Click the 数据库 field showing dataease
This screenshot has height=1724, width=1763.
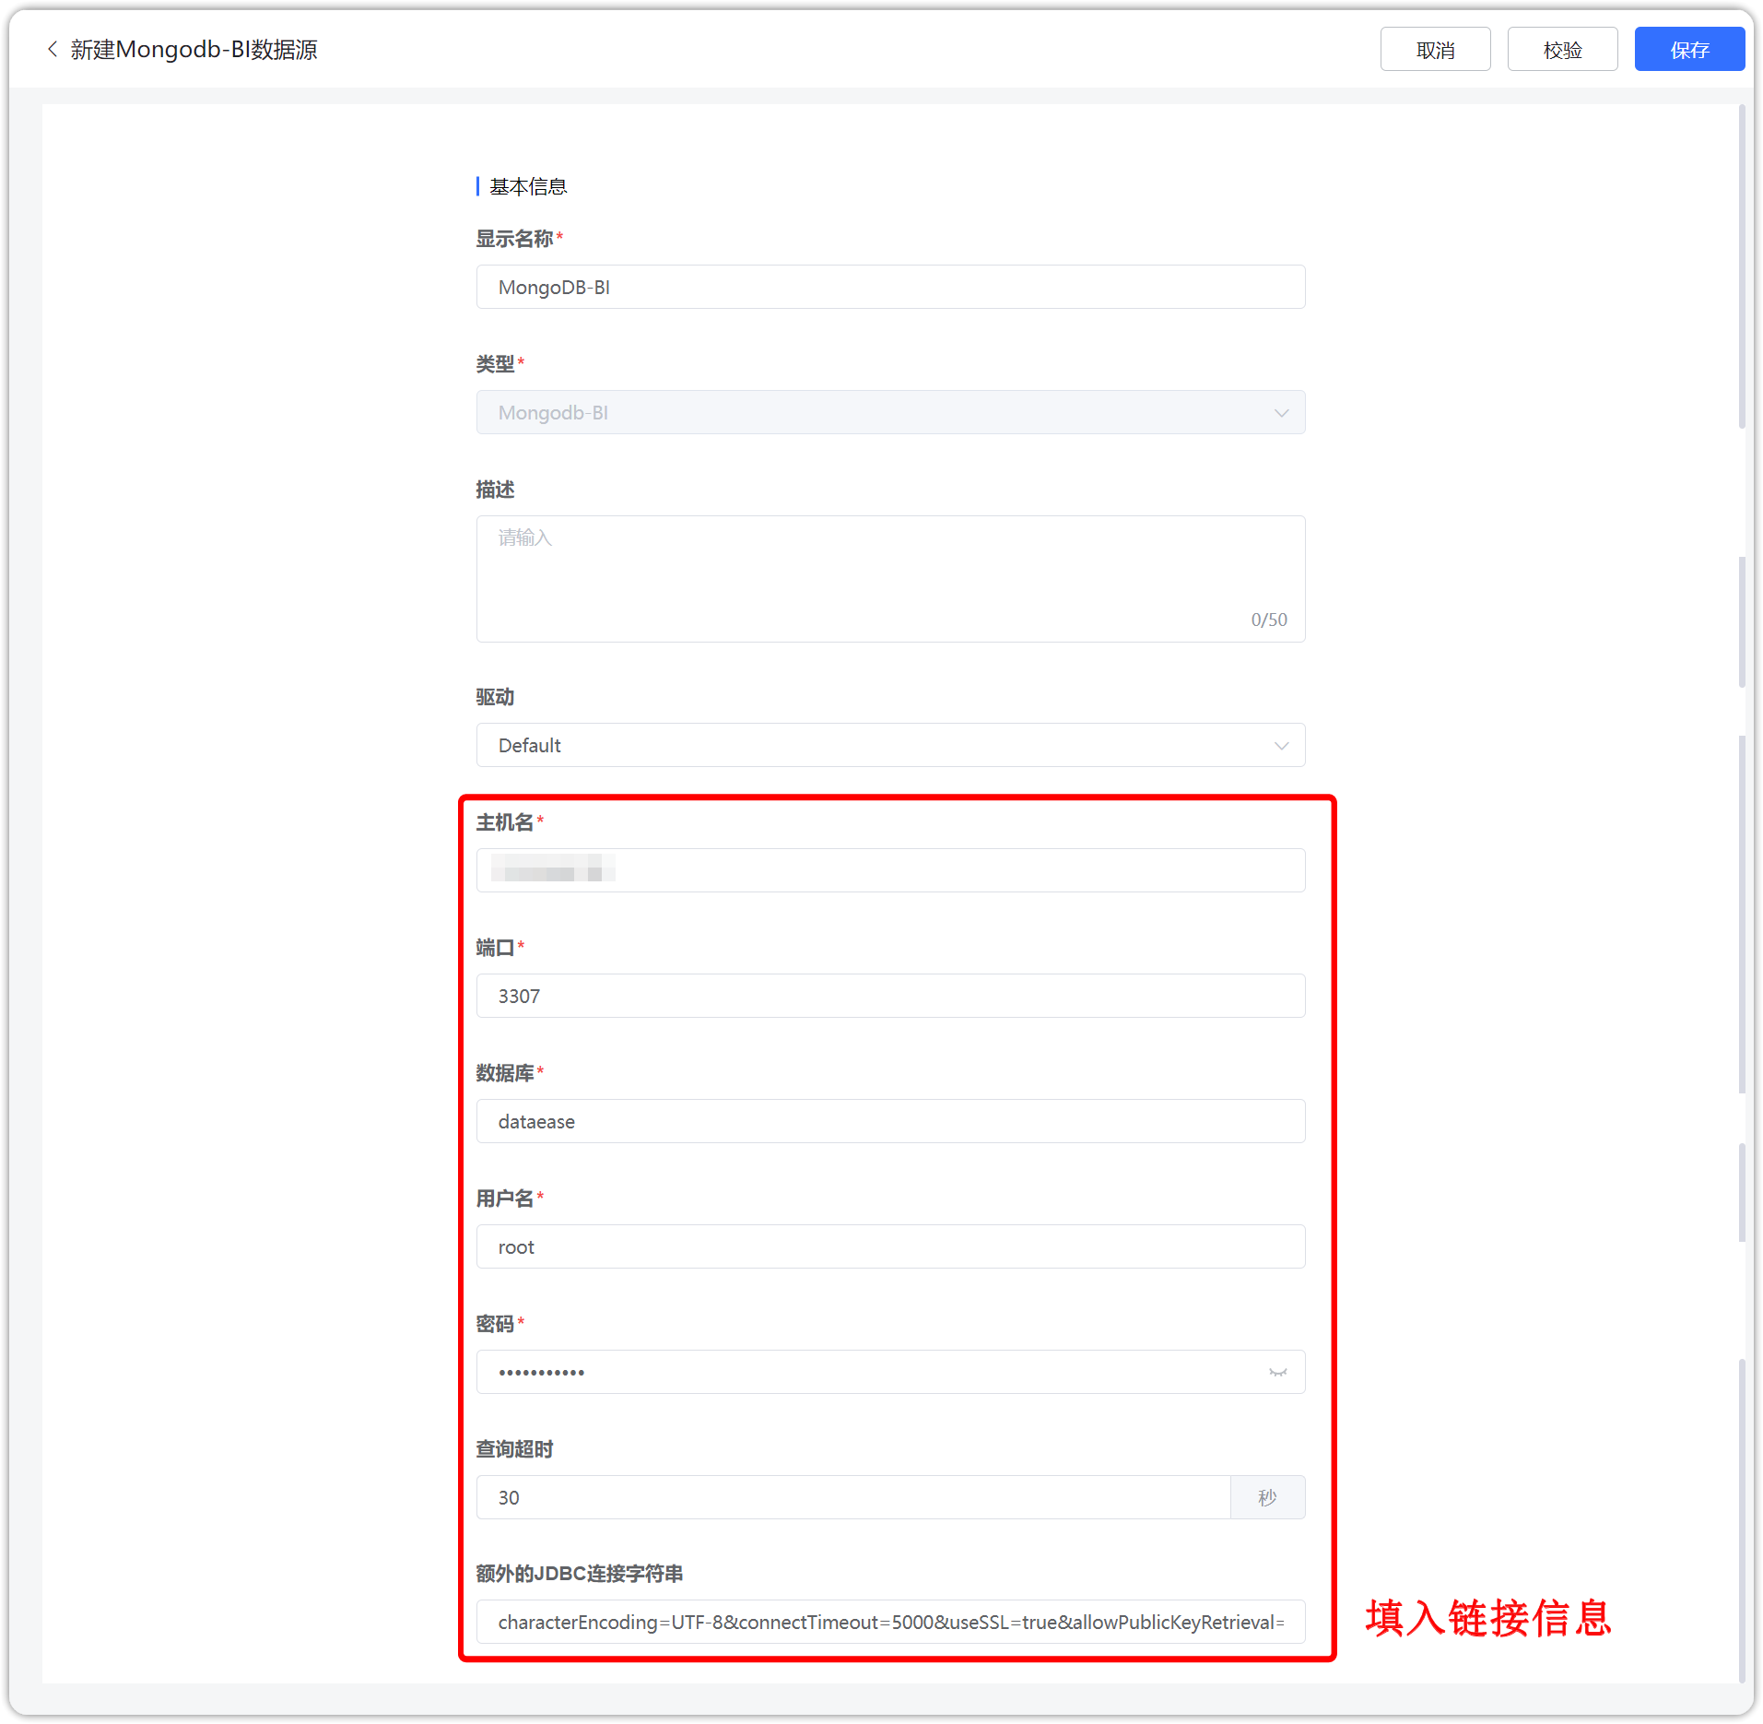point(890,1121)
